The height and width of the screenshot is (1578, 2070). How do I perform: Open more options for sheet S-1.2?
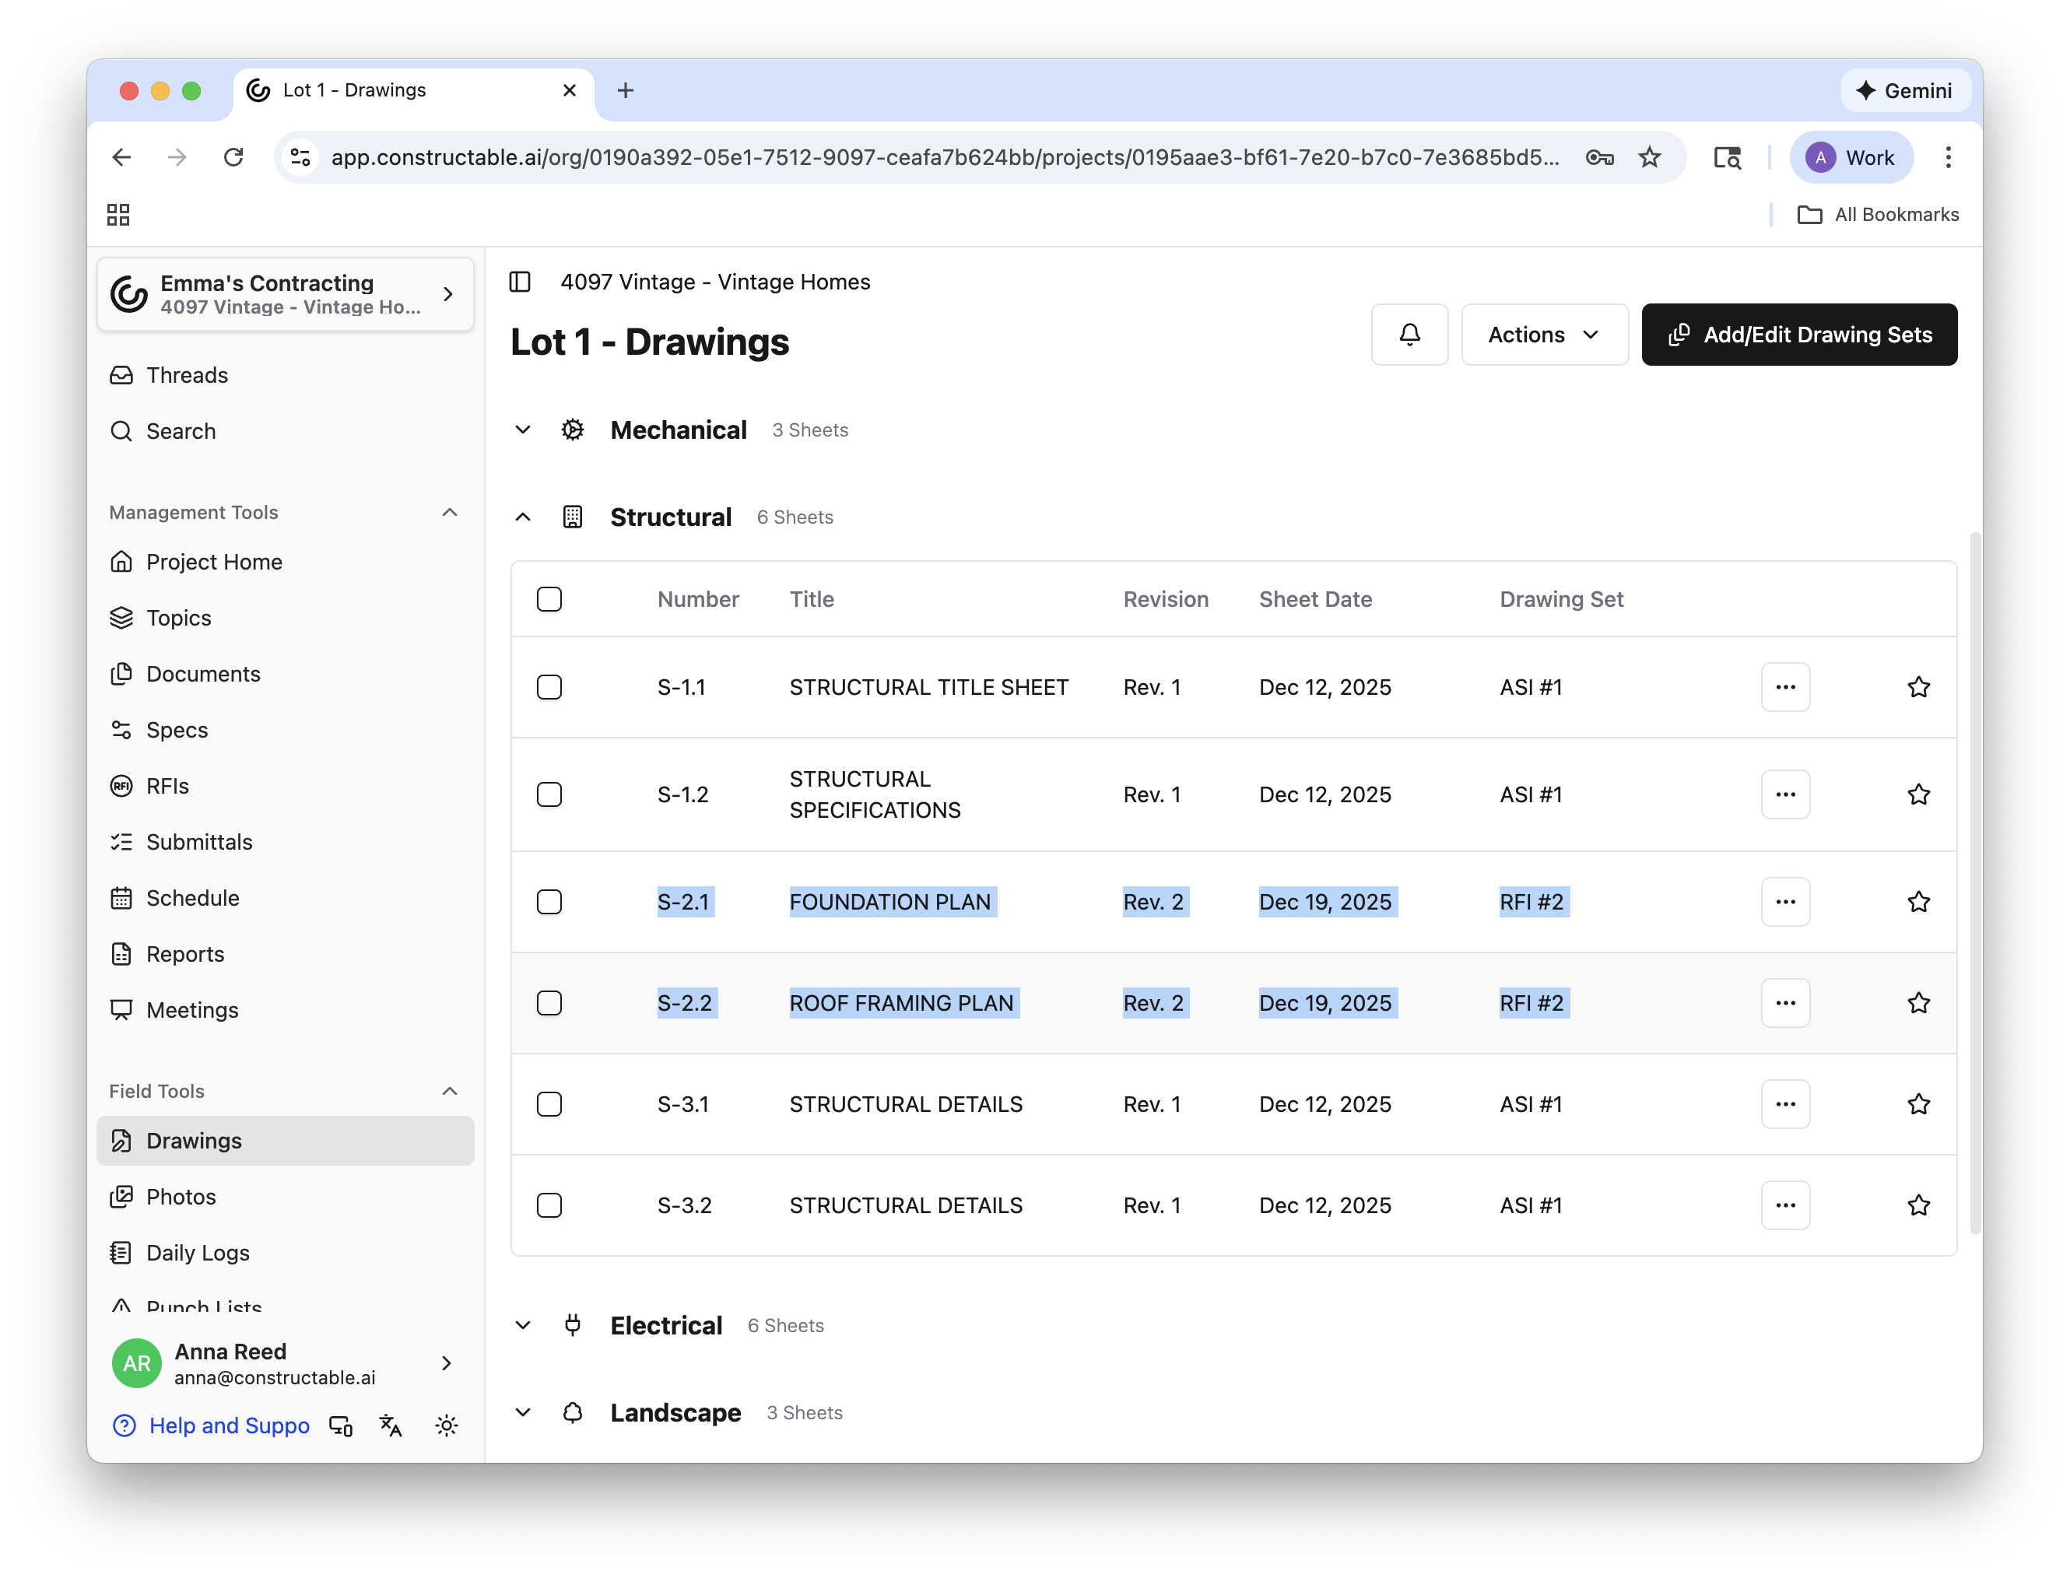(x=1784, y=794)
